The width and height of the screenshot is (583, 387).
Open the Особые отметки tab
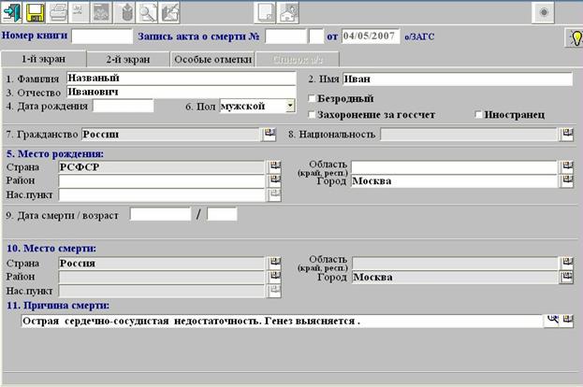point(212,60)
